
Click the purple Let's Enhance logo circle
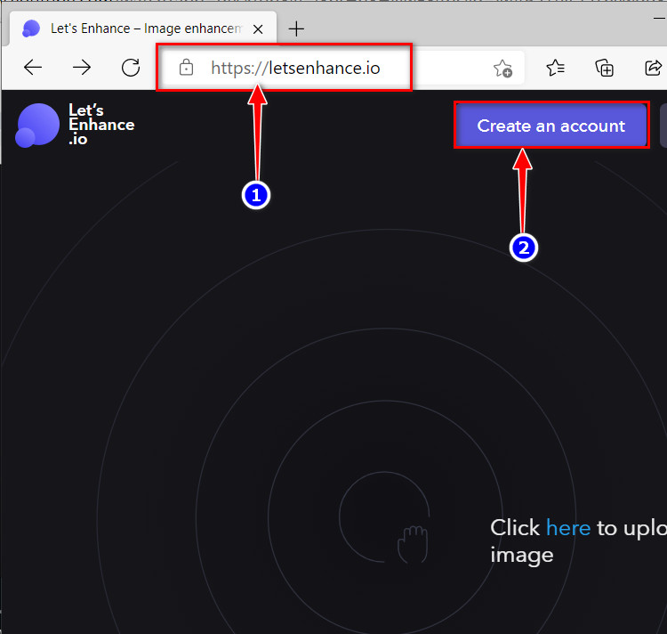37,125
